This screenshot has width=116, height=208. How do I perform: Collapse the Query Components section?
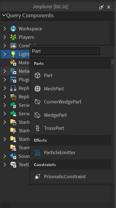tap(4, 15)
